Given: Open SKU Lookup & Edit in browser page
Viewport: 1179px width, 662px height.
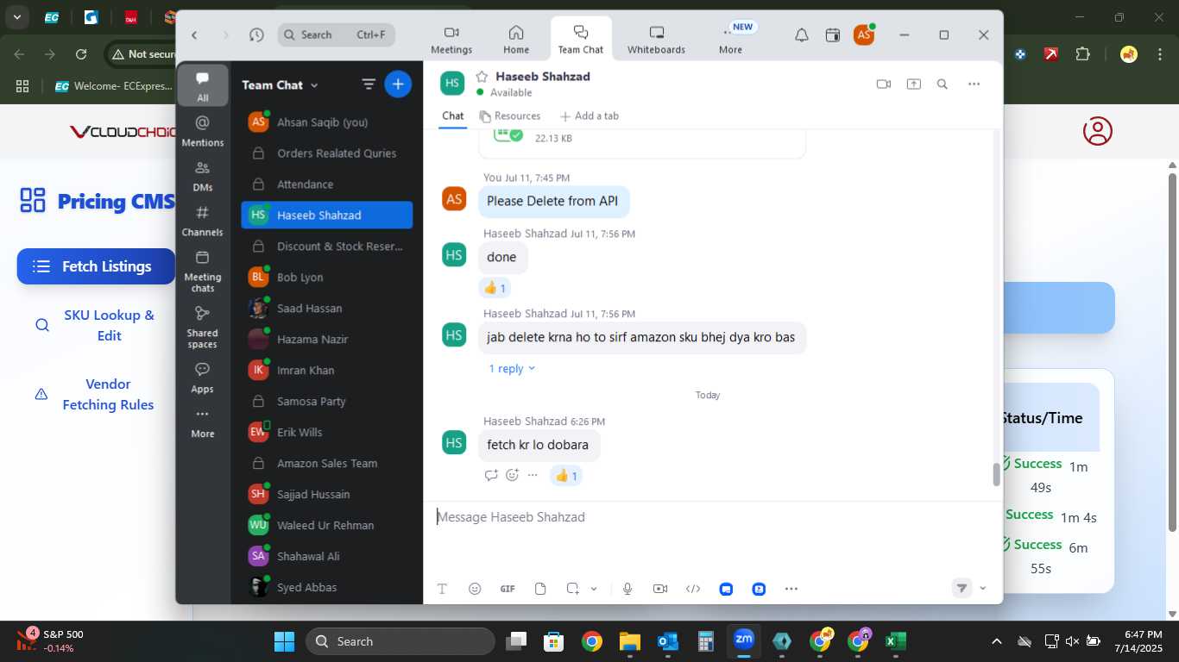Looking at the screenshot, I should (97, 326).
